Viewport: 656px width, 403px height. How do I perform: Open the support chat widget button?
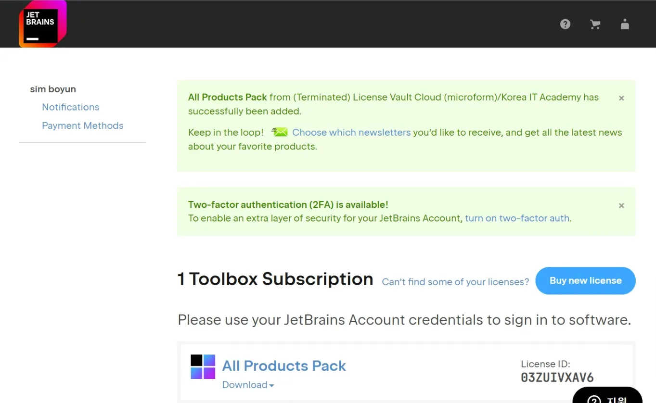[x=607, y=395]
